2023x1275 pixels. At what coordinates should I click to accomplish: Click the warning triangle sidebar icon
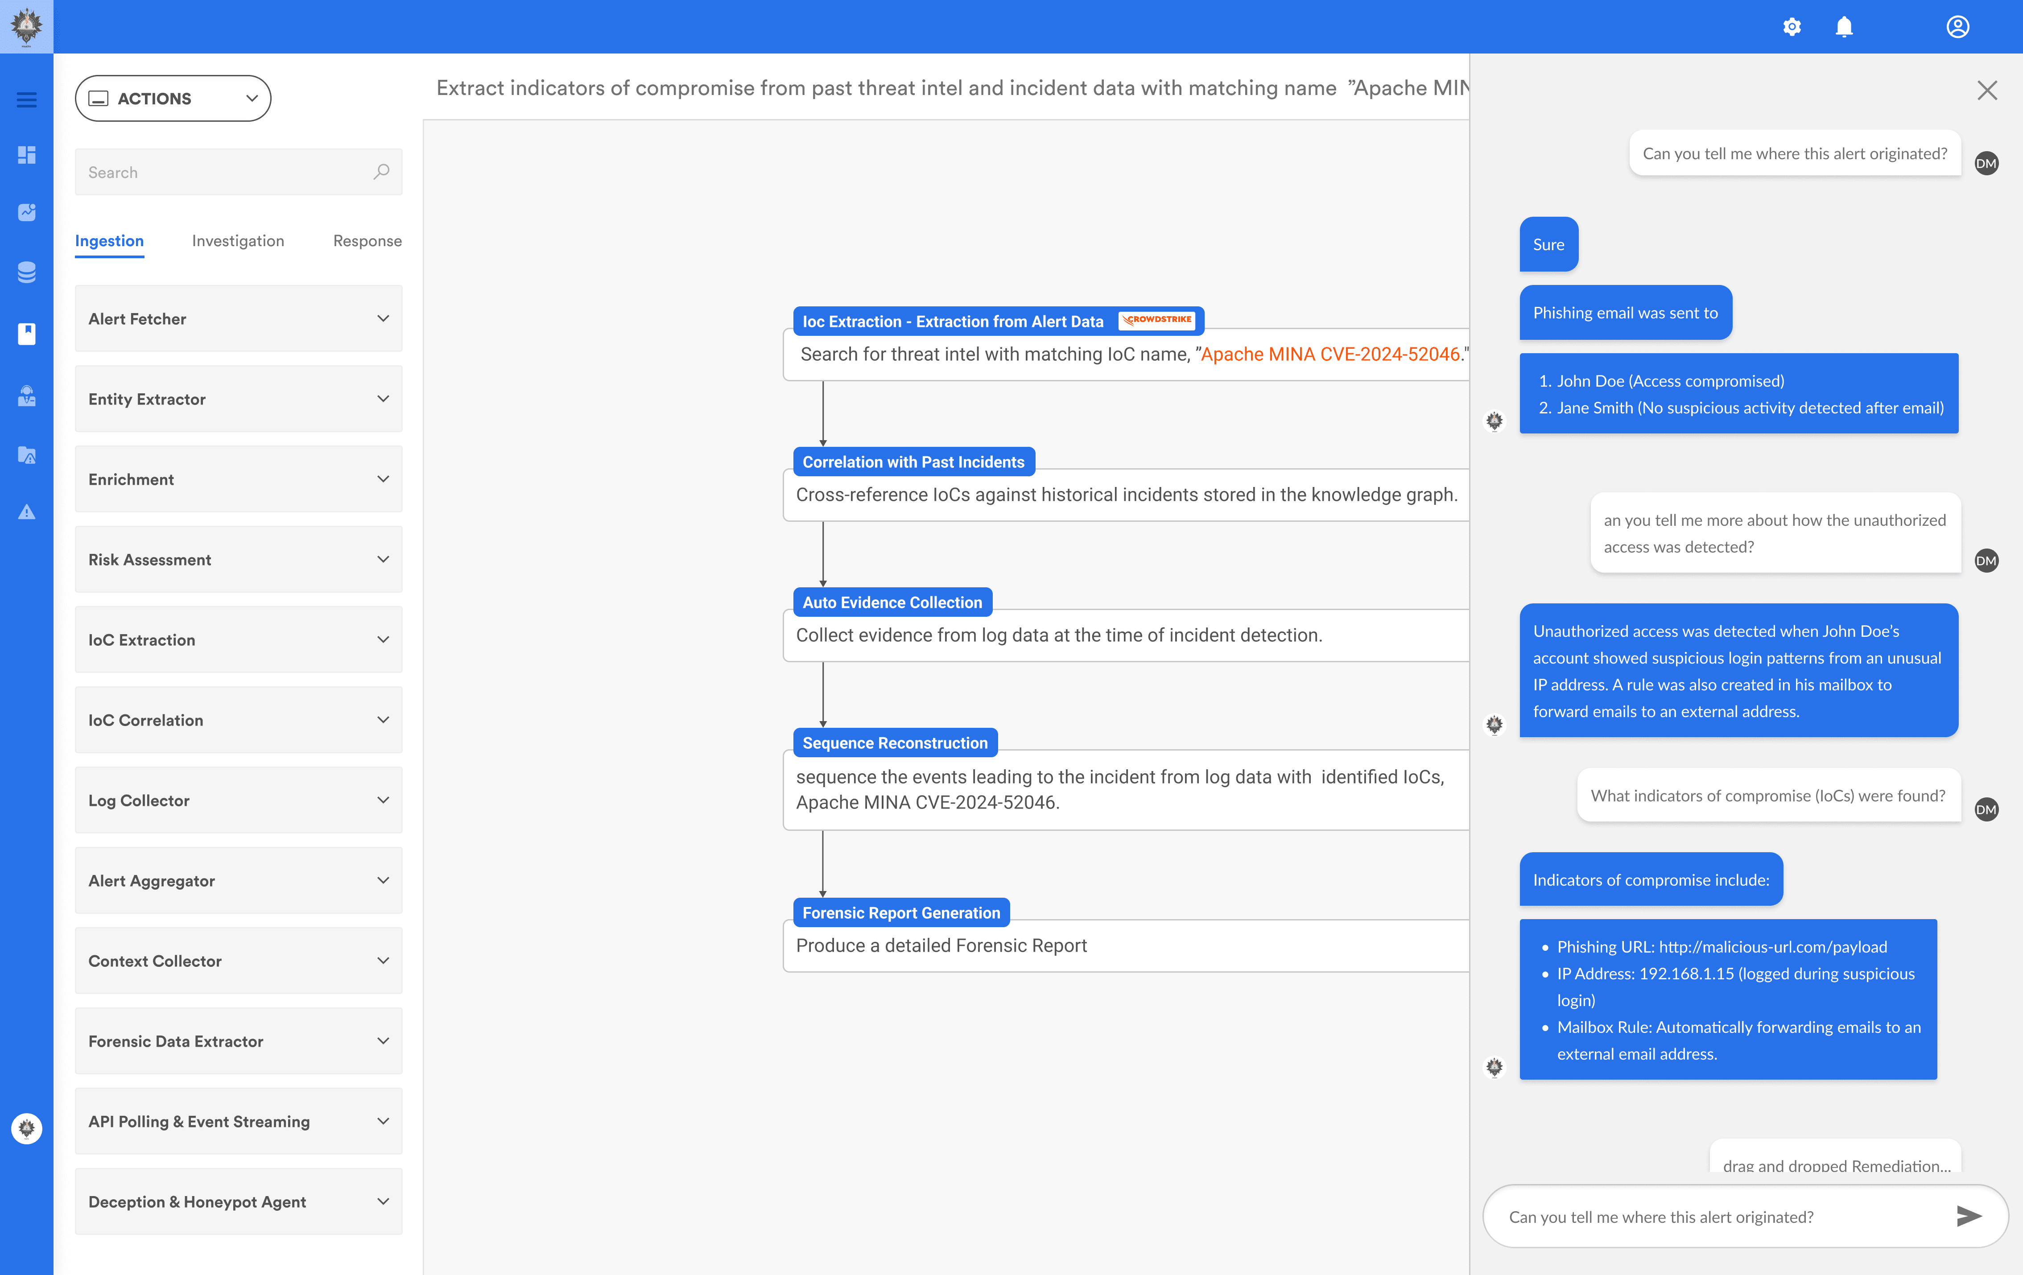pos(26,512)
